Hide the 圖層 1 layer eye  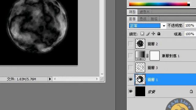coord(131,79)
